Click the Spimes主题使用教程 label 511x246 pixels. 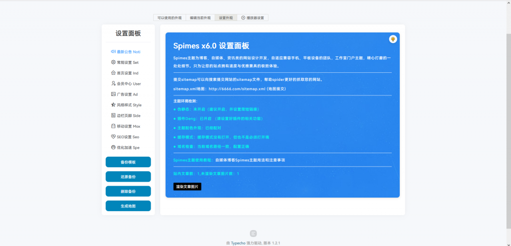tap(194, 160)
